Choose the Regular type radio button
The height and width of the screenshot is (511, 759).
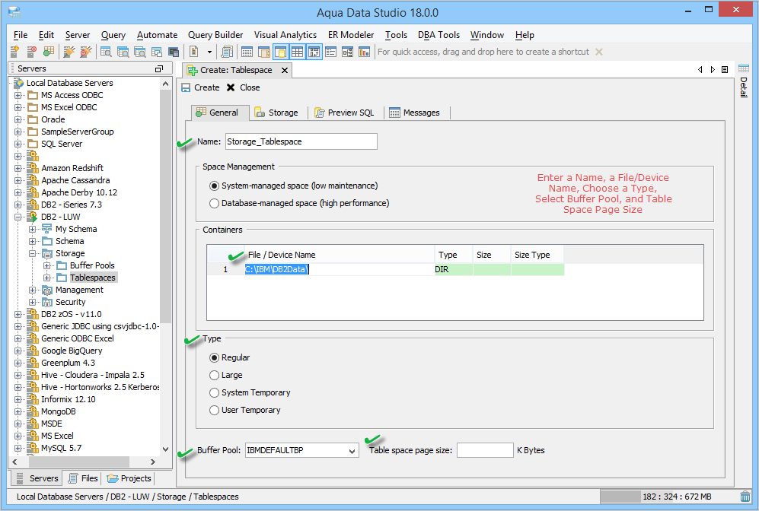pos(214,357)
